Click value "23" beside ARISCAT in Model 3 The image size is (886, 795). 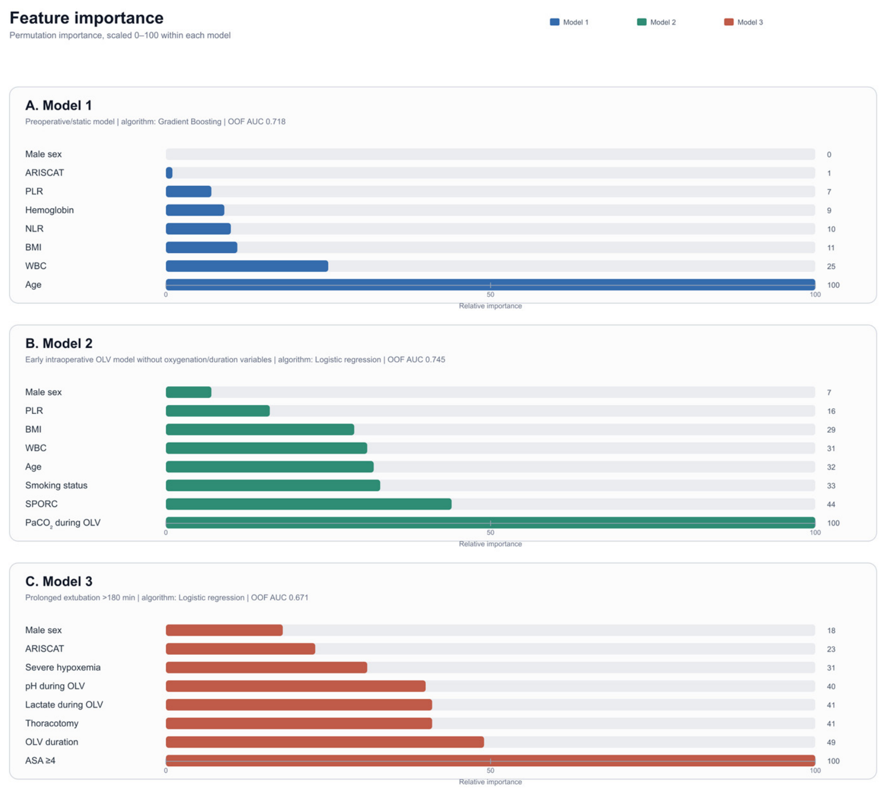pos(831,650)
